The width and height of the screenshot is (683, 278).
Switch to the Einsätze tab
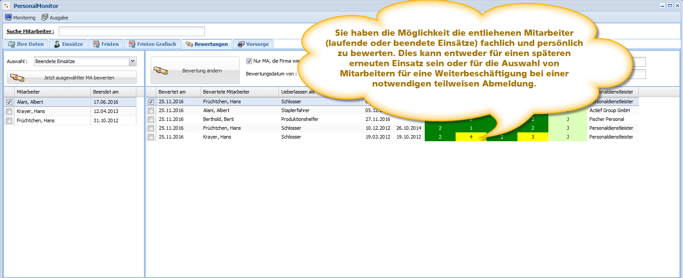pyautogui.click(x=68, y=44)
